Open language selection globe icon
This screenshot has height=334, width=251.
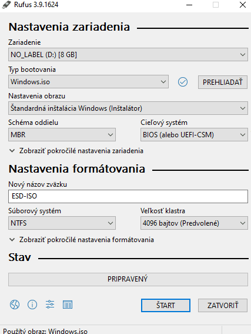click(15, 305)
